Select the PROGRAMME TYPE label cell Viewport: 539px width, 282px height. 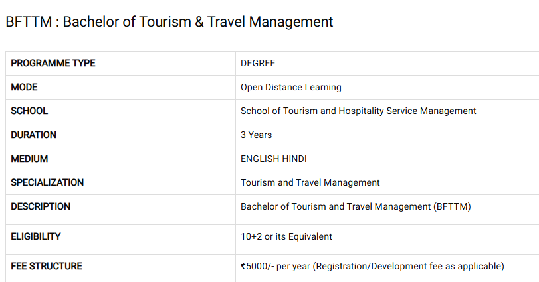pos(121,64)
